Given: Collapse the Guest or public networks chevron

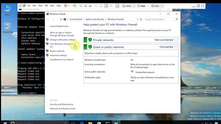Looking at the screenshot, I should pos(176,46).
